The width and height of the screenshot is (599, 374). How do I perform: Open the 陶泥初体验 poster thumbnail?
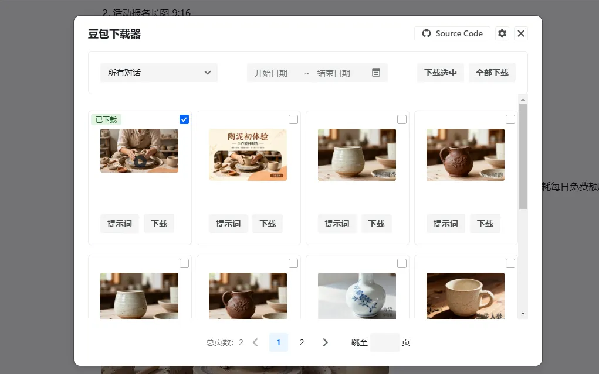pos(248,155)
